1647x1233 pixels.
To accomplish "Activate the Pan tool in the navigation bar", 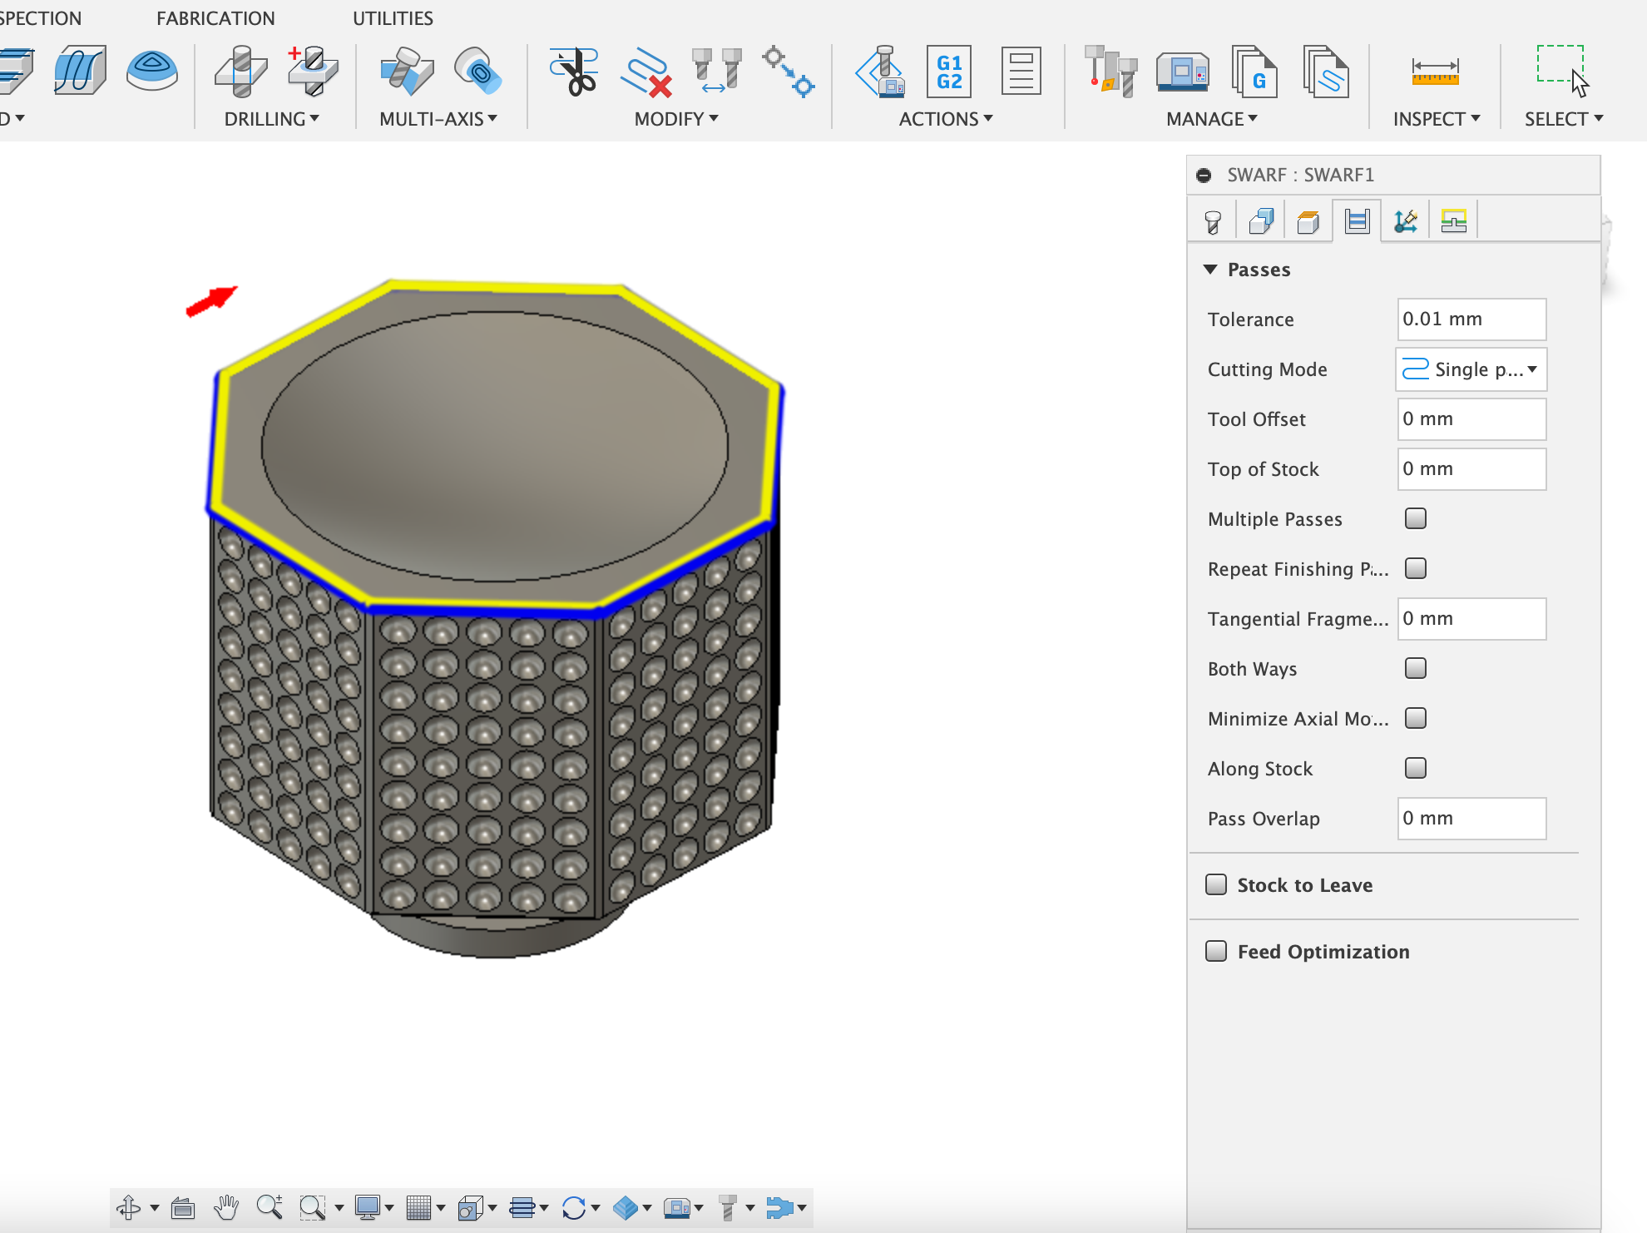I will 226,1207.
